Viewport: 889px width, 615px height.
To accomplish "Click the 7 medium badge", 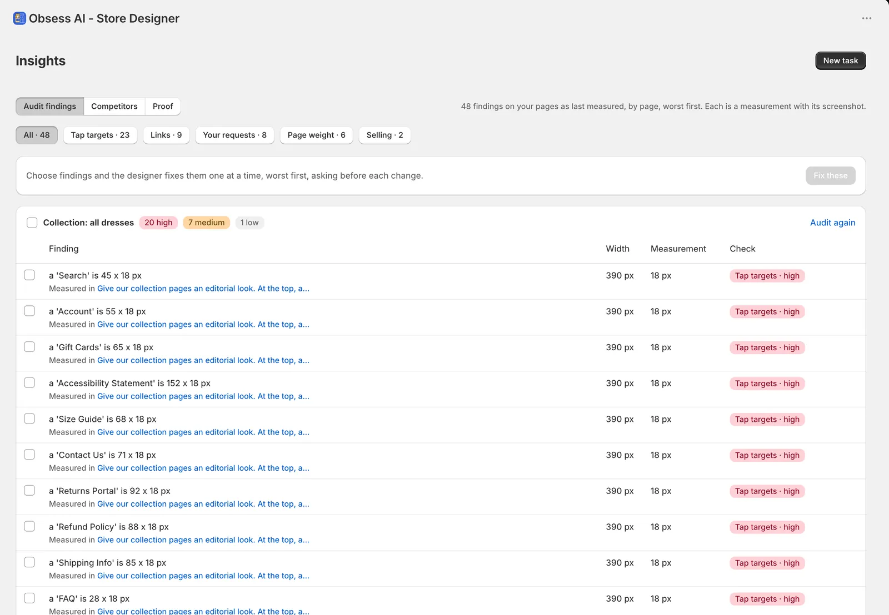I will tap(206, 223).
